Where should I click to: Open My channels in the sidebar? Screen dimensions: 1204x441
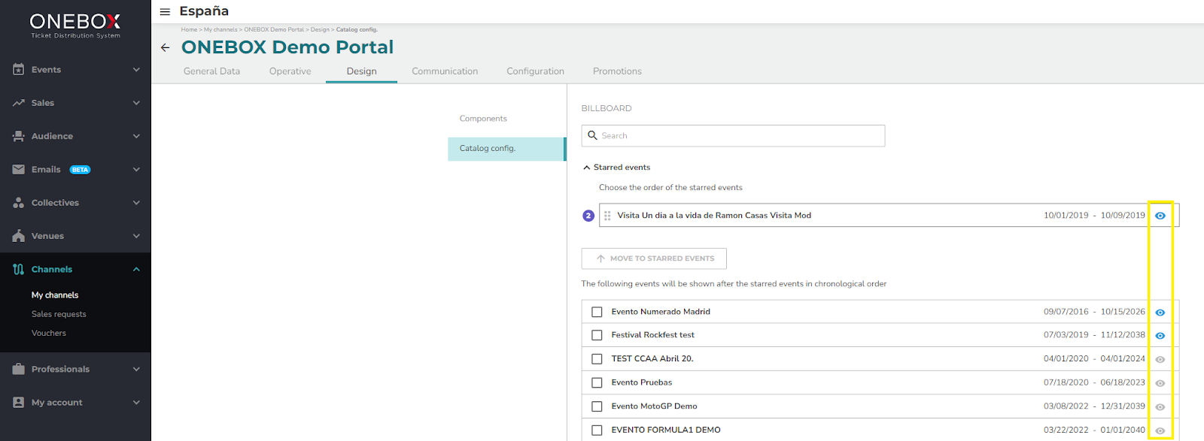(x=55, y=295)
